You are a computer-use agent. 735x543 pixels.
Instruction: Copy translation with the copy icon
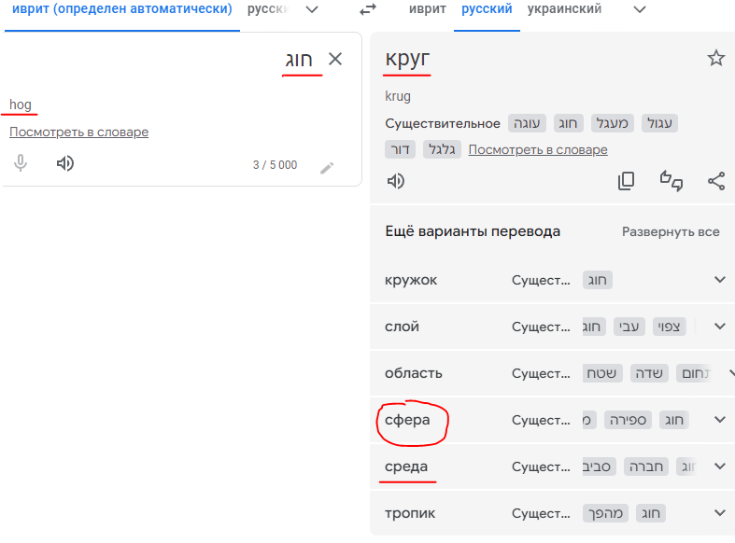[x=627, y=181]
